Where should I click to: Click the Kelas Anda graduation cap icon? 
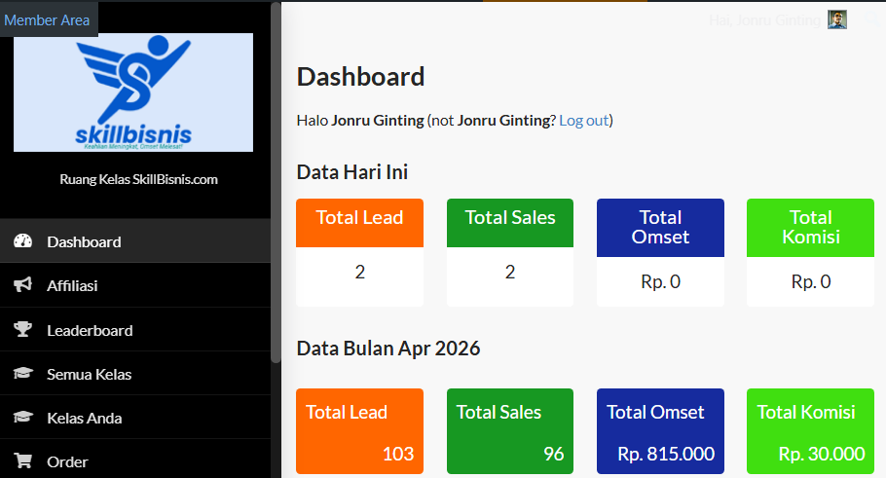point(23,418)
